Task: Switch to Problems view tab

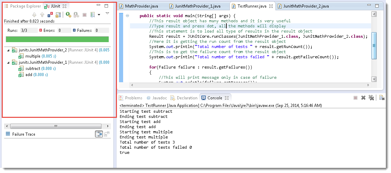Action: [131, 98]
